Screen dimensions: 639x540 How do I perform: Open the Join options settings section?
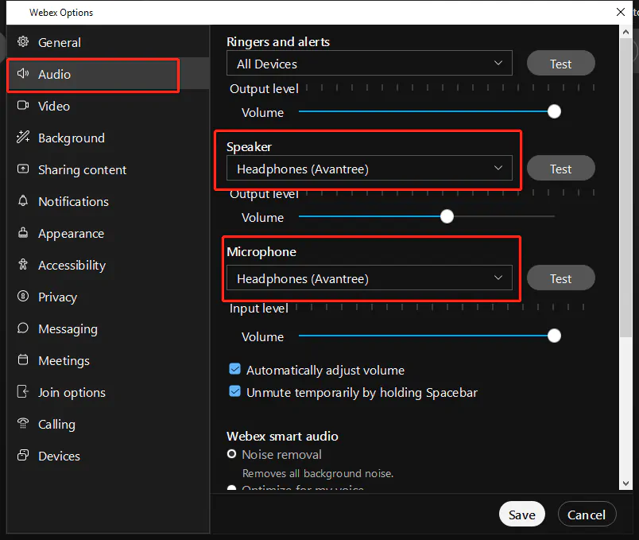coord(72,392)
